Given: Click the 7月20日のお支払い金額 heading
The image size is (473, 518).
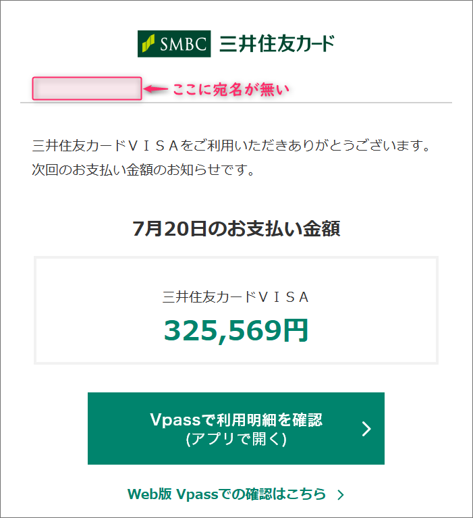Looking at the screenshot, I should click(x=236, y=228).
